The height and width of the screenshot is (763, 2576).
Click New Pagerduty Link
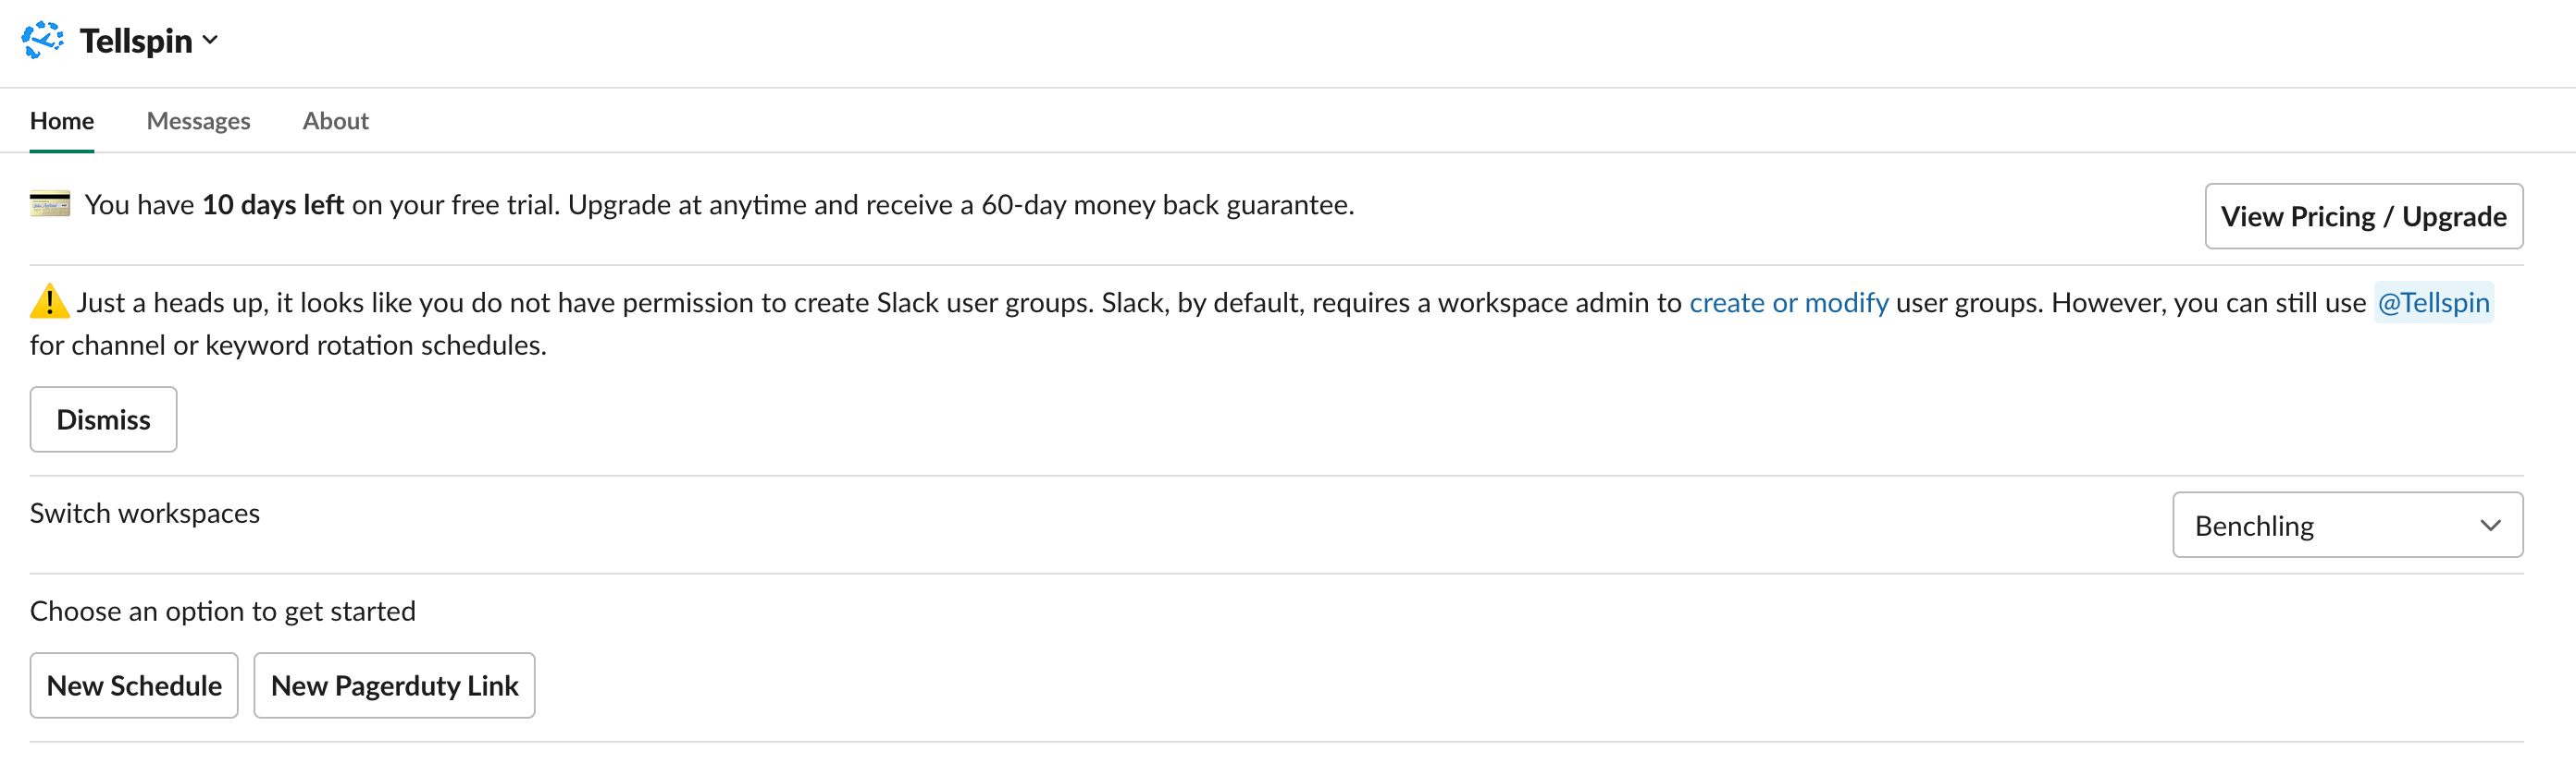(394, 685)
